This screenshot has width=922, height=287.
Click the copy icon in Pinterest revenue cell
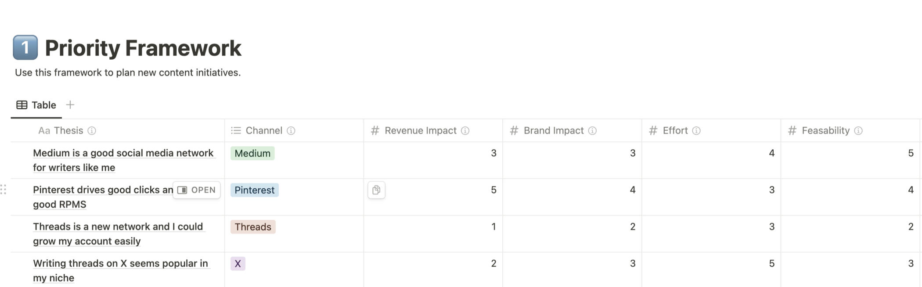click(x=376, y=190)
